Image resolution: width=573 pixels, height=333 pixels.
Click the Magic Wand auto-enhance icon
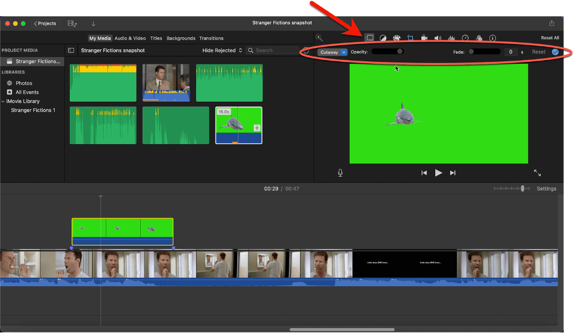click(319, 38)
